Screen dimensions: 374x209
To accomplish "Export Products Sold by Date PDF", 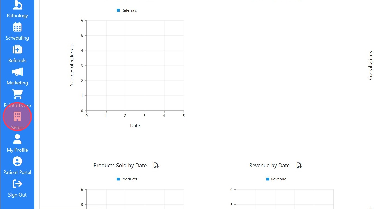I will click(156, 165).
